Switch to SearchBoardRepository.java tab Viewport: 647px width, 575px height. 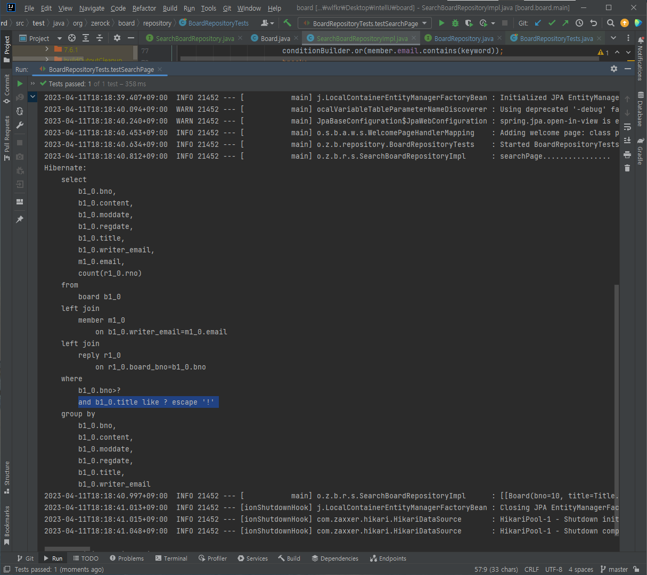click(x=194, y=38)
